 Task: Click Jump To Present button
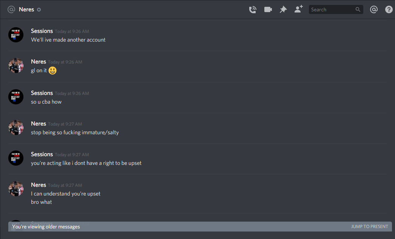(x=370, y=227)
